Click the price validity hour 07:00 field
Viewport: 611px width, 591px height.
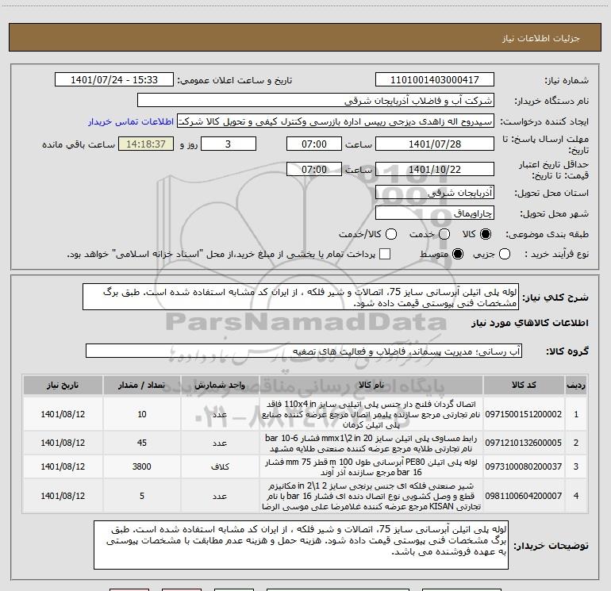coord(314,169)
